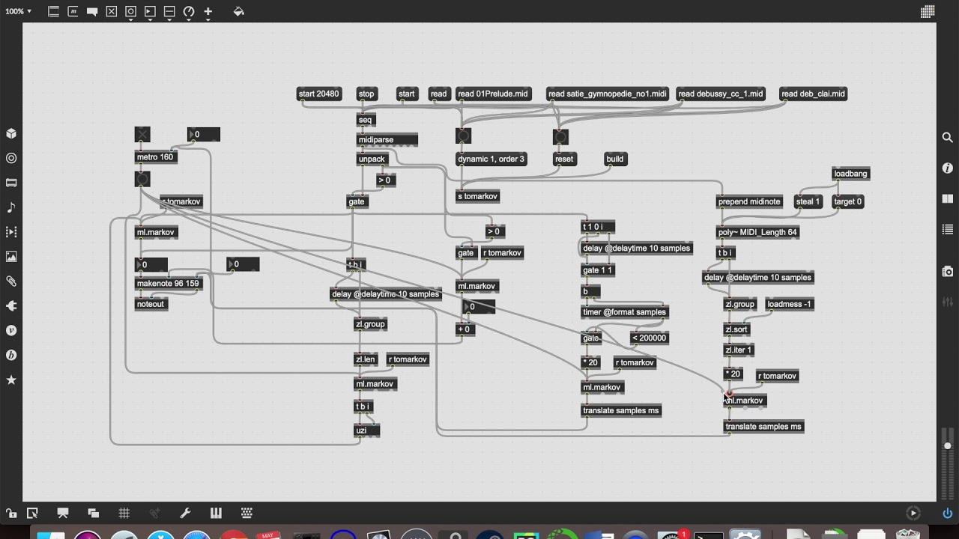Open the Images browser in left sidebar
This screenshot has height=539, width=959.
[x=11, y=257]
